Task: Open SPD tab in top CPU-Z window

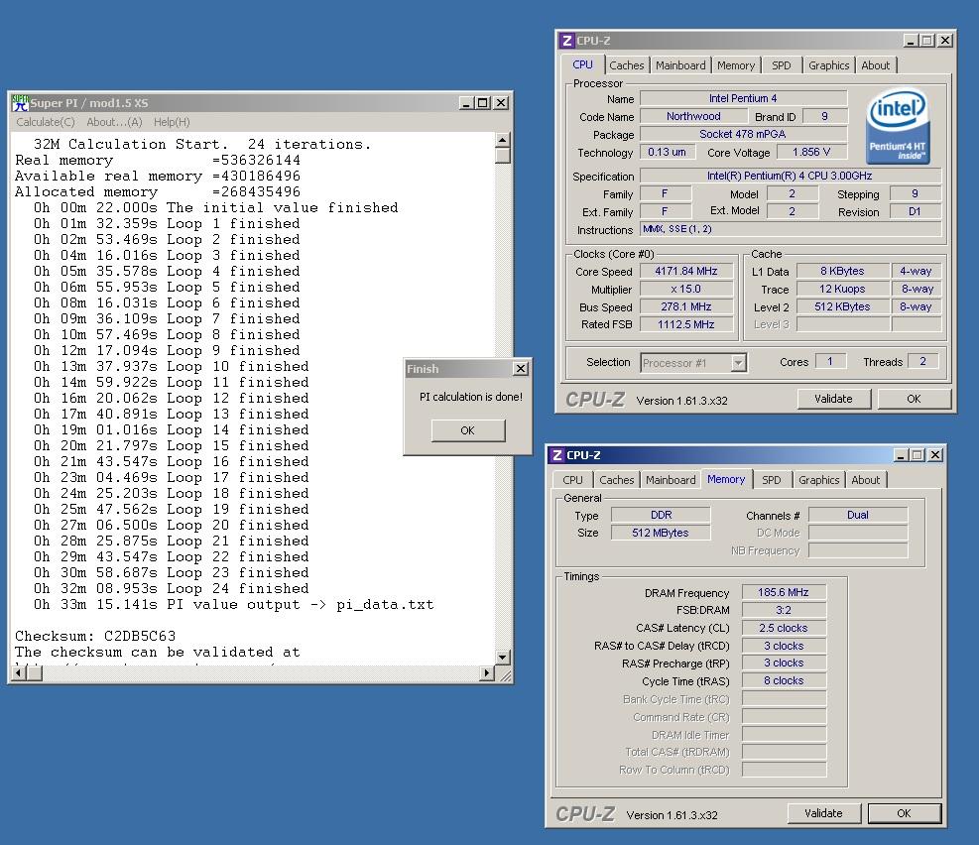Action: click(x=781, y=65)
